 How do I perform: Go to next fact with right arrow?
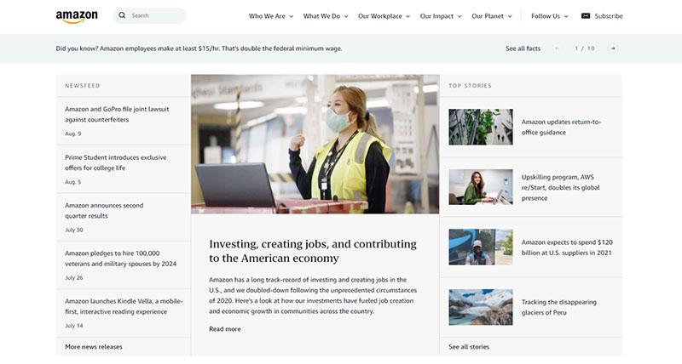tap(613, 48)
